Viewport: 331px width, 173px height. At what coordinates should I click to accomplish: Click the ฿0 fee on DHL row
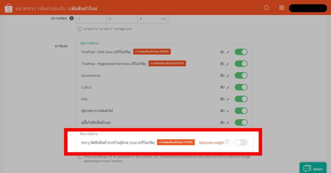click(x=222, y=99)
